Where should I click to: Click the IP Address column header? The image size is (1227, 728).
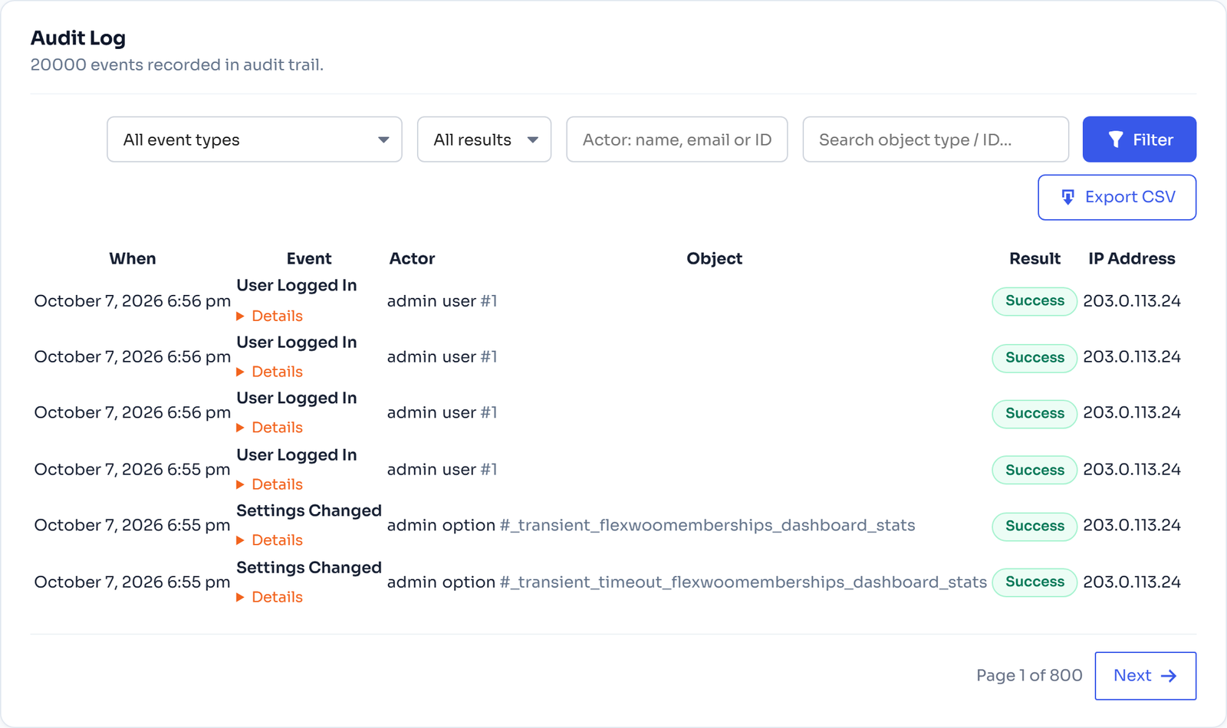click(x=1132, y=259)
